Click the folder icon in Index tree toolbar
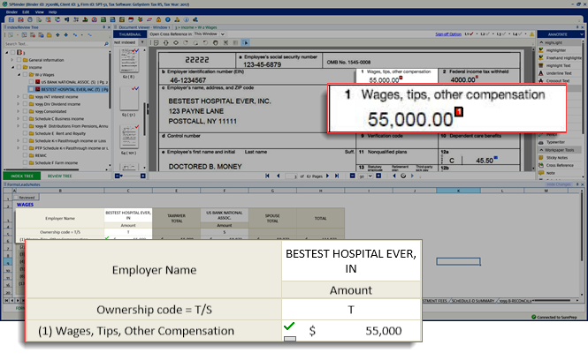This screenshot has width=588, height=360. (50, 34)
